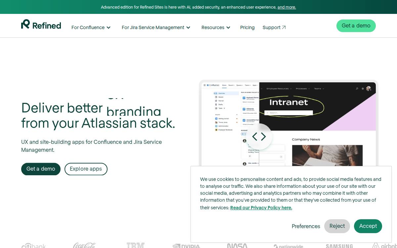The image size is (397, 248).
Task: Click the IBM logo
Action: (136, 245)
